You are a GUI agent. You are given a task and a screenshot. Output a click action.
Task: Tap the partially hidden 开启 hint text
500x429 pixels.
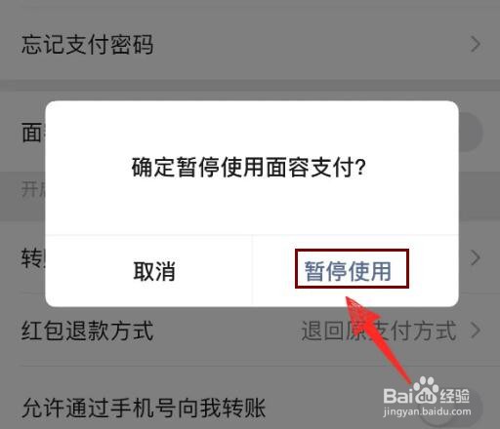click(33, 189)
